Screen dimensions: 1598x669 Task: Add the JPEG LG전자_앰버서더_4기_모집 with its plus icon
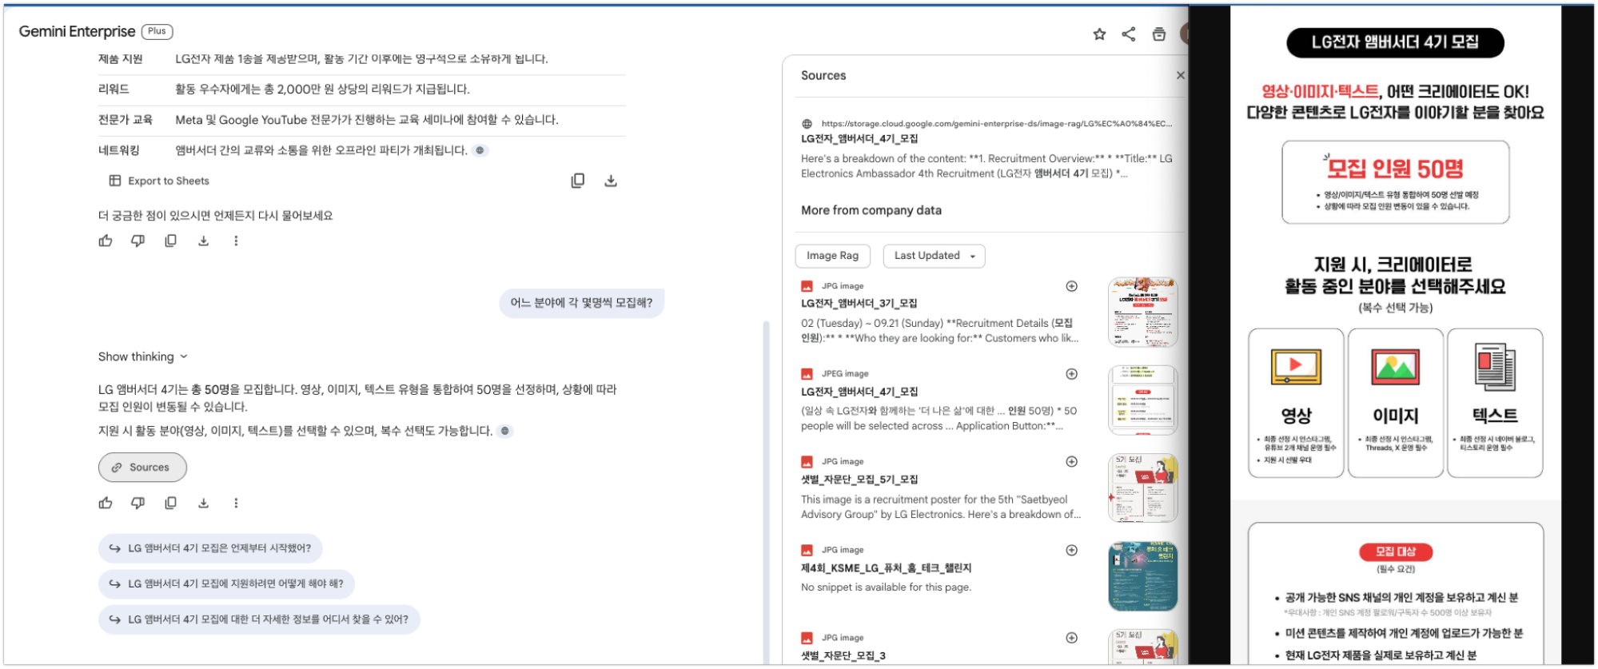point(1072,374)
